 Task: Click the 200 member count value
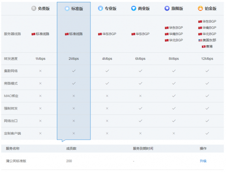[69, 161]
